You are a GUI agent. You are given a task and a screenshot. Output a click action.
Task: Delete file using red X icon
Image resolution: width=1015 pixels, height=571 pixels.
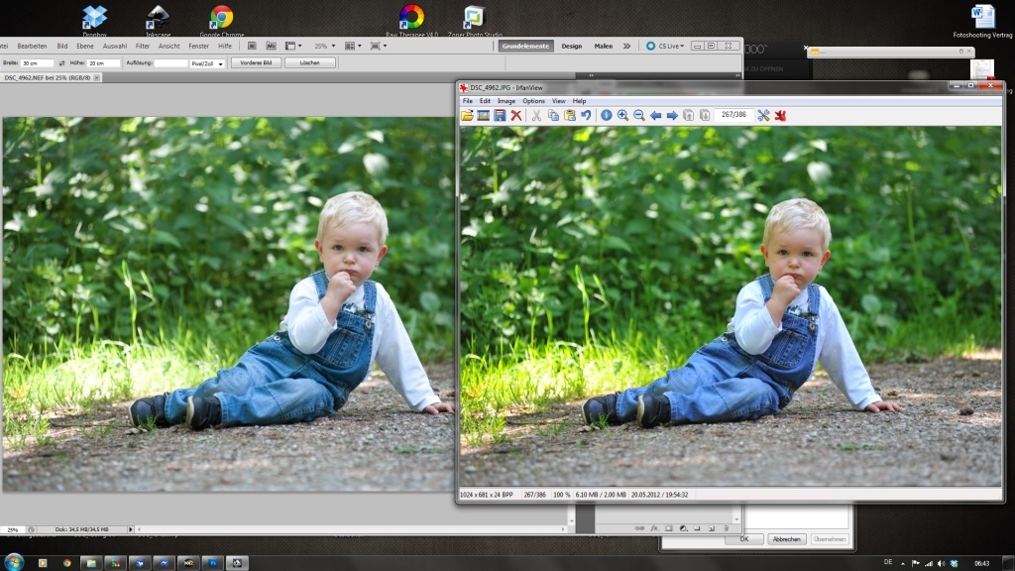(515, 115)
